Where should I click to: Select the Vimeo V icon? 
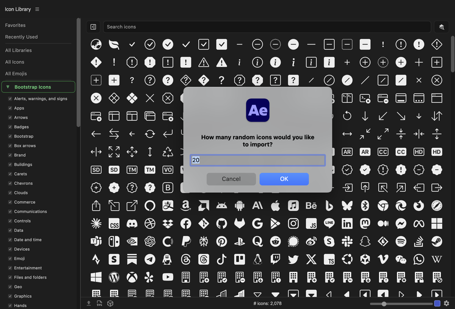pyautogui.click(x=383, y=259)
